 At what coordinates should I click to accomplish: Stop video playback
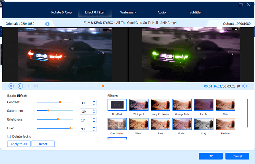tap(20, 86)
